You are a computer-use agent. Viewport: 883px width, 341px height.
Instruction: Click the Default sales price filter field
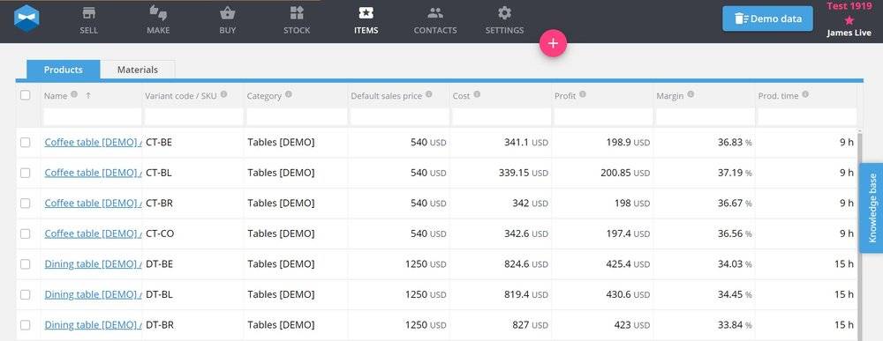400,117
